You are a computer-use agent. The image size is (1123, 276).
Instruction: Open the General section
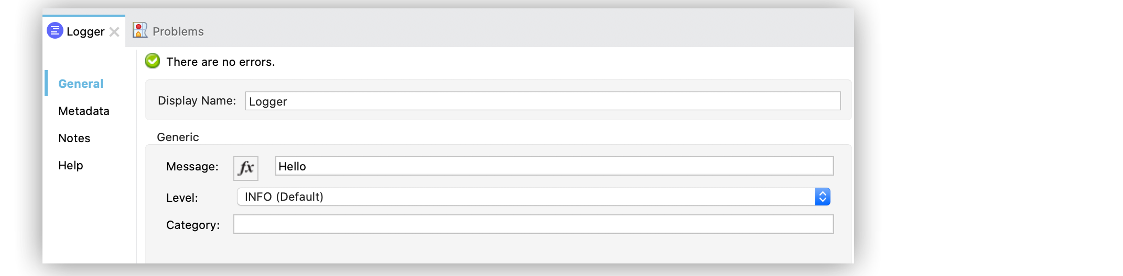pos(81,84)
